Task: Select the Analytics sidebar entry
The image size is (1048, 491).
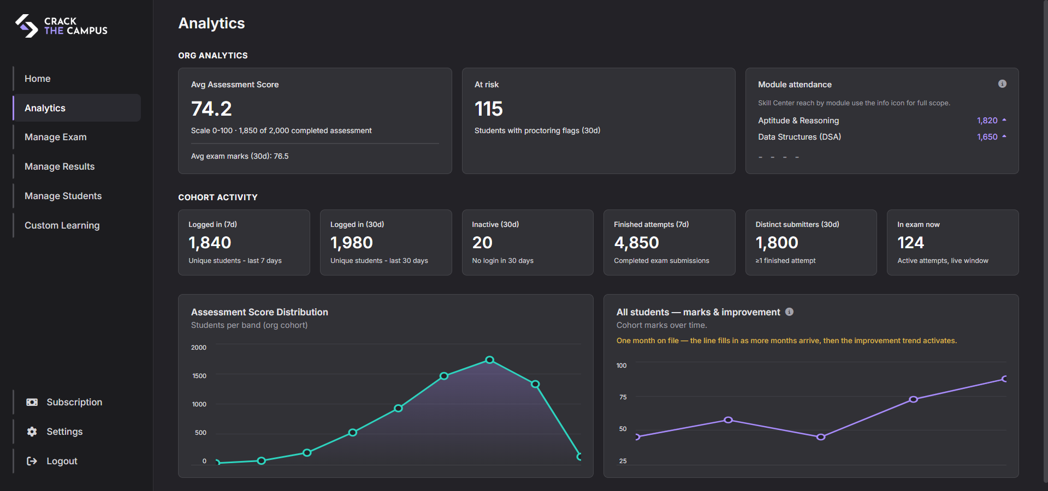Action: (x=45, y=107)
